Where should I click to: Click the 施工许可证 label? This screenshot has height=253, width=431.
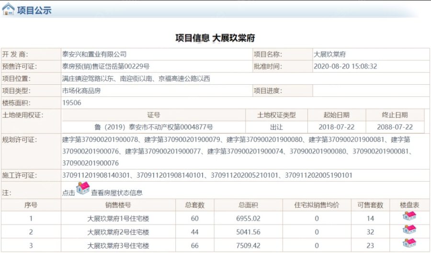pos(20,175)
